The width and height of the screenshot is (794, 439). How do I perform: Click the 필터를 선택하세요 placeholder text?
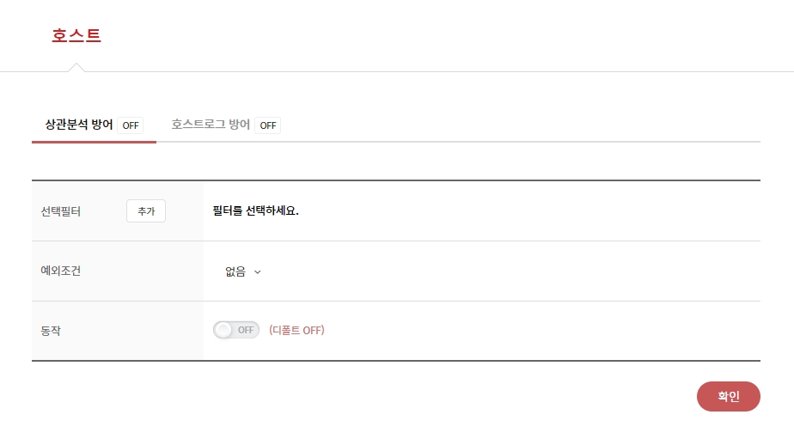pos(256,210)
